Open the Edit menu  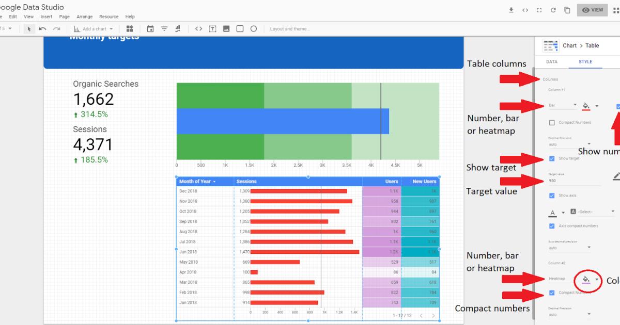tap(13, 17)
